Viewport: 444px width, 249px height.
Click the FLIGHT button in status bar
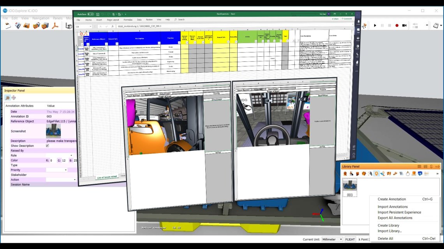pyautogui.click(x=350, y=239)
